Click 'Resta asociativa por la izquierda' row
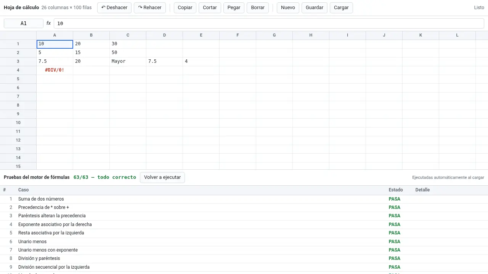The width and height of the screenshot is (488, 274). [244, 233]
